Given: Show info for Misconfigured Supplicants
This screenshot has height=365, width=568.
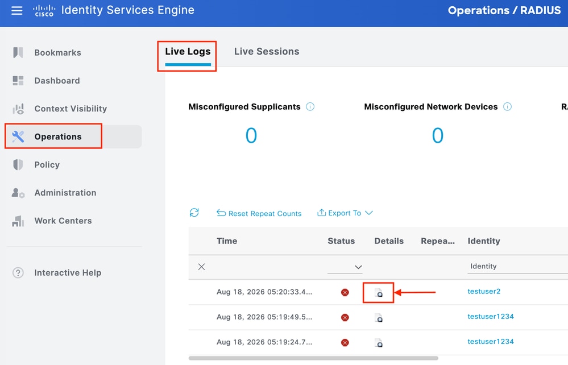Looking at the screenshot, I should coord(310,106).
